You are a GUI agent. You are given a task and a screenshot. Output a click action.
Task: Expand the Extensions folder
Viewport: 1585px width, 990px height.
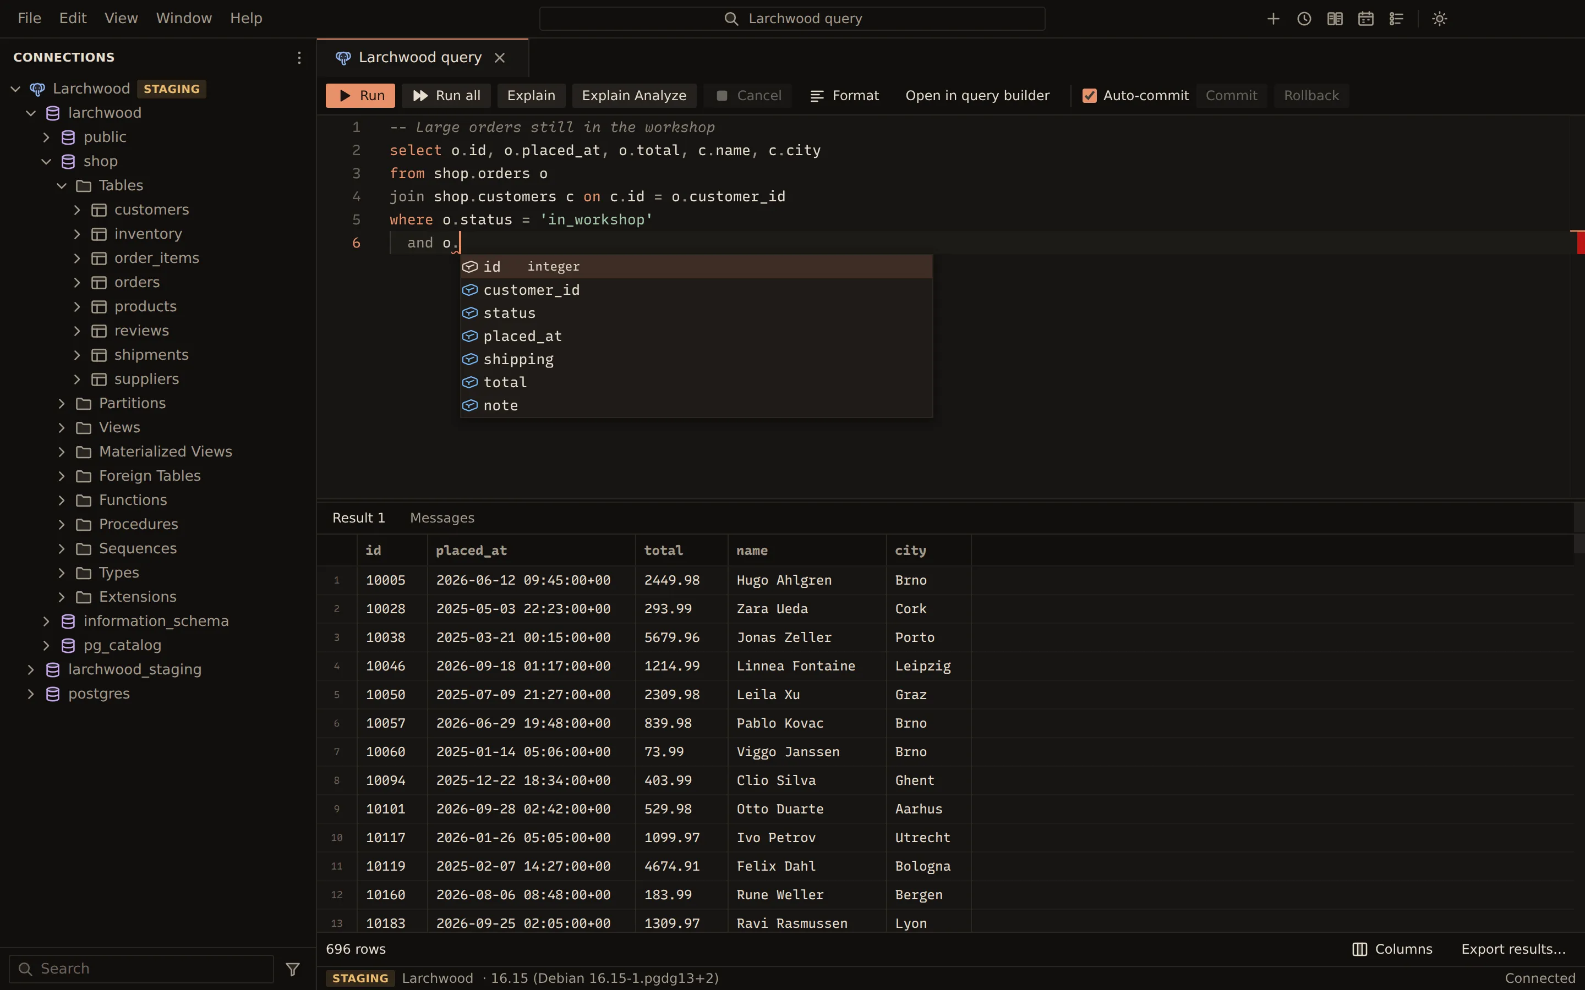(62, 597)
